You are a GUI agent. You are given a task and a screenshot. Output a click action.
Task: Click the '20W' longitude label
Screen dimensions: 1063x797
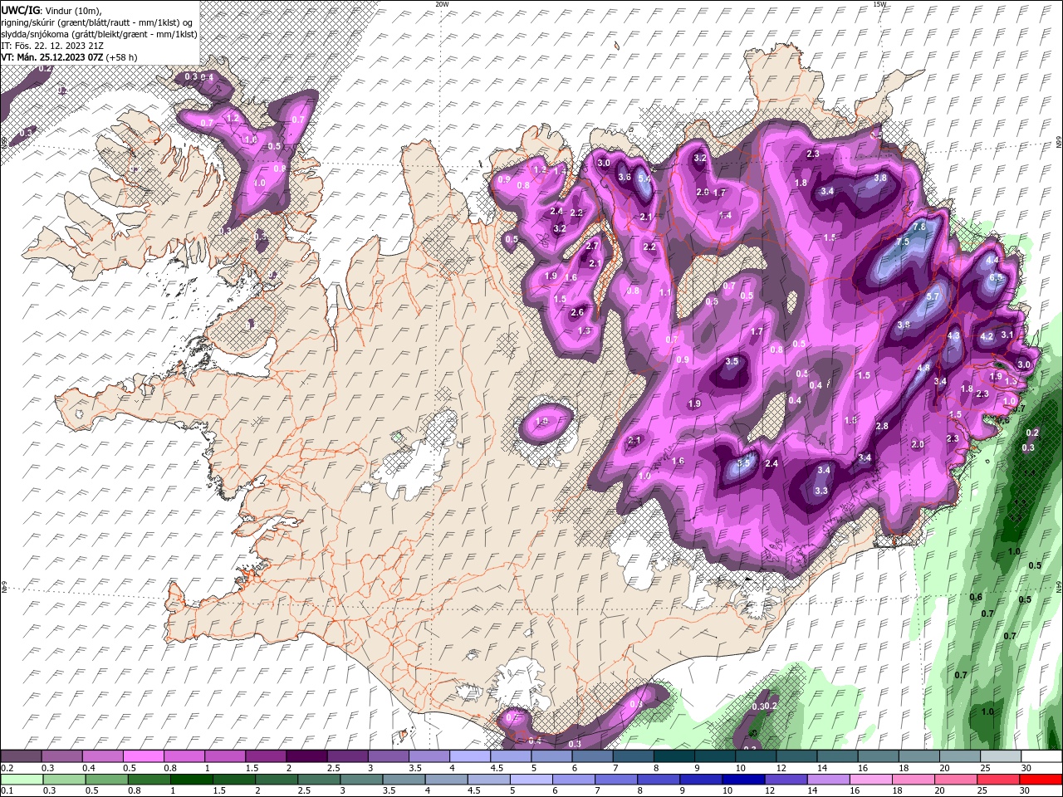click(442, 4)
